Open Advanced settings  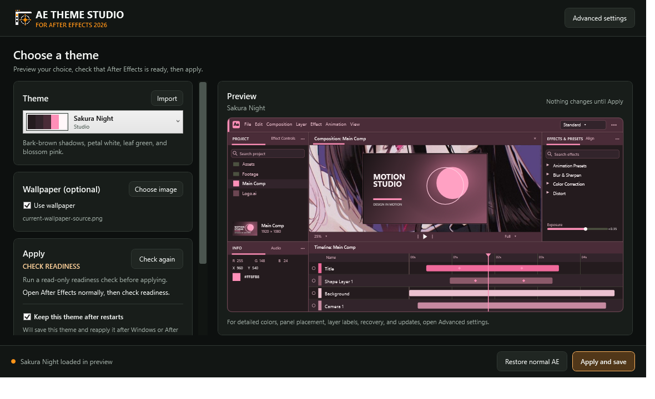[599, 18]
